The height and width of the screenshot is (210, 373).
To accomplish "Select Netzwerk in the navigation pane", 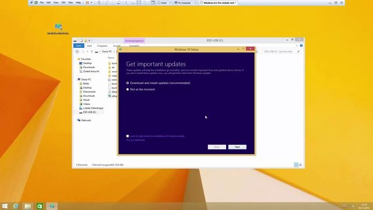I will [86, 120].
